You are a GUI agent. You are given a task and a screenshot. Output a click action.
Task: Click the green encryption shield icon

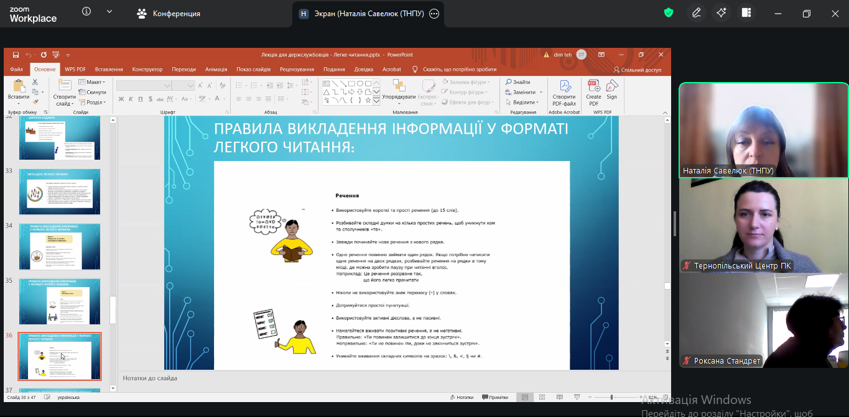pos(669,13)
